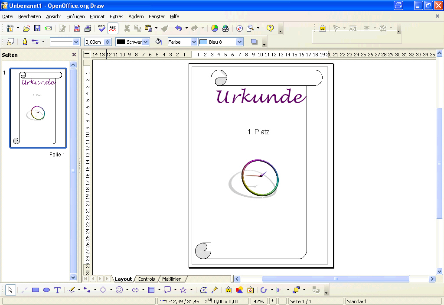This screenshot has height=305, width=444.
Task: Switch to the Maßlinien layer tab
Action: click(172, 279)
